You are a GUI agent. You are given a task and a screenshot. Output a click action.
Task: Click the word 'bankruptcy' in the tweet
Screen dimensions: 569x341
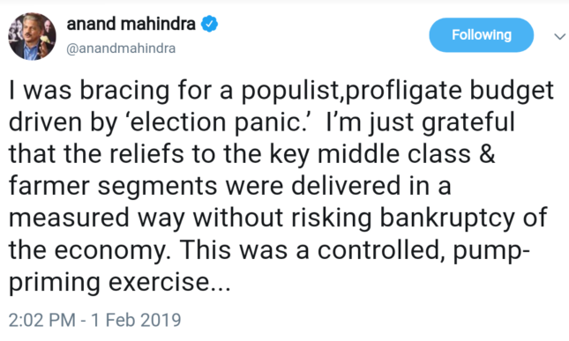point(447,219)
